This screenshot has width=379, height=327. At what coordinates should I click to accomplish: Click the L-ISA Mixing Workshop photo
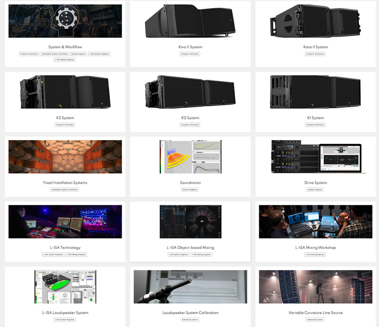pyautogui.click(x=316, y=221)
